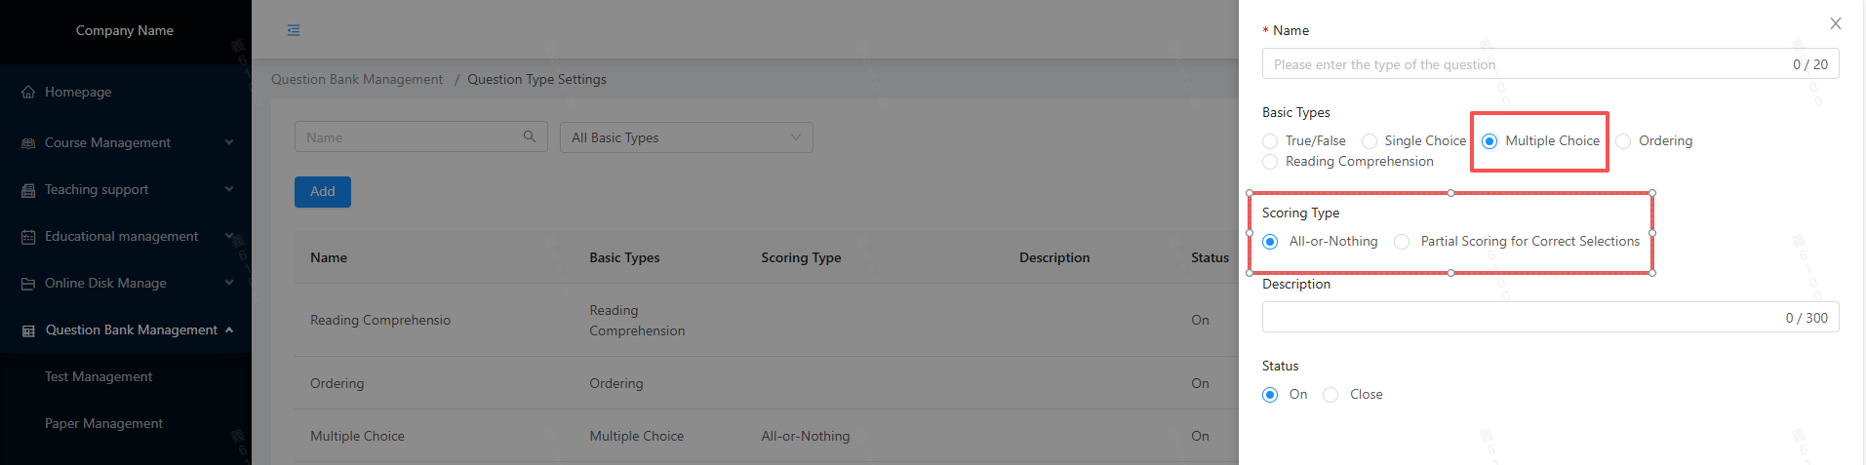This screenshot has width=1866, height=465.
Task: Collapse the Question Bank Management section
Action: (x=229, y=329)
